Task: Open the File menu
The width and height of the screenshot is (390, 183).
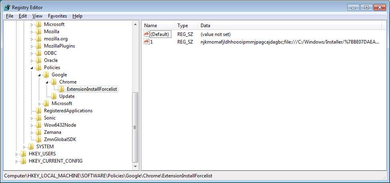Action: pyautogui.click(x=10, y=16)
